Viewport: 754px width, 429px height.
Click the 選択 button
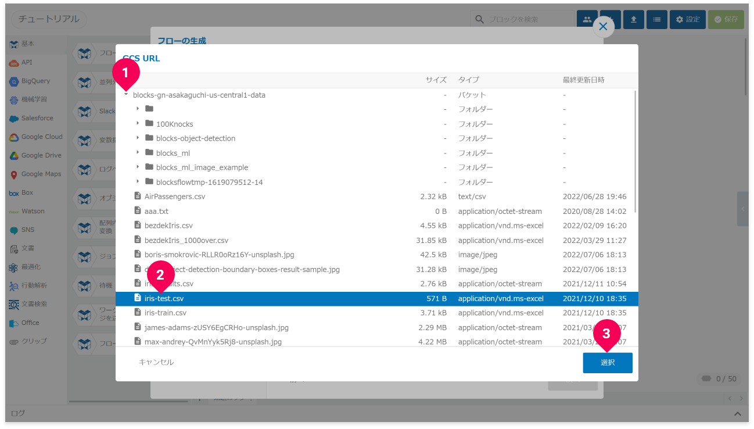click(607, 363)
